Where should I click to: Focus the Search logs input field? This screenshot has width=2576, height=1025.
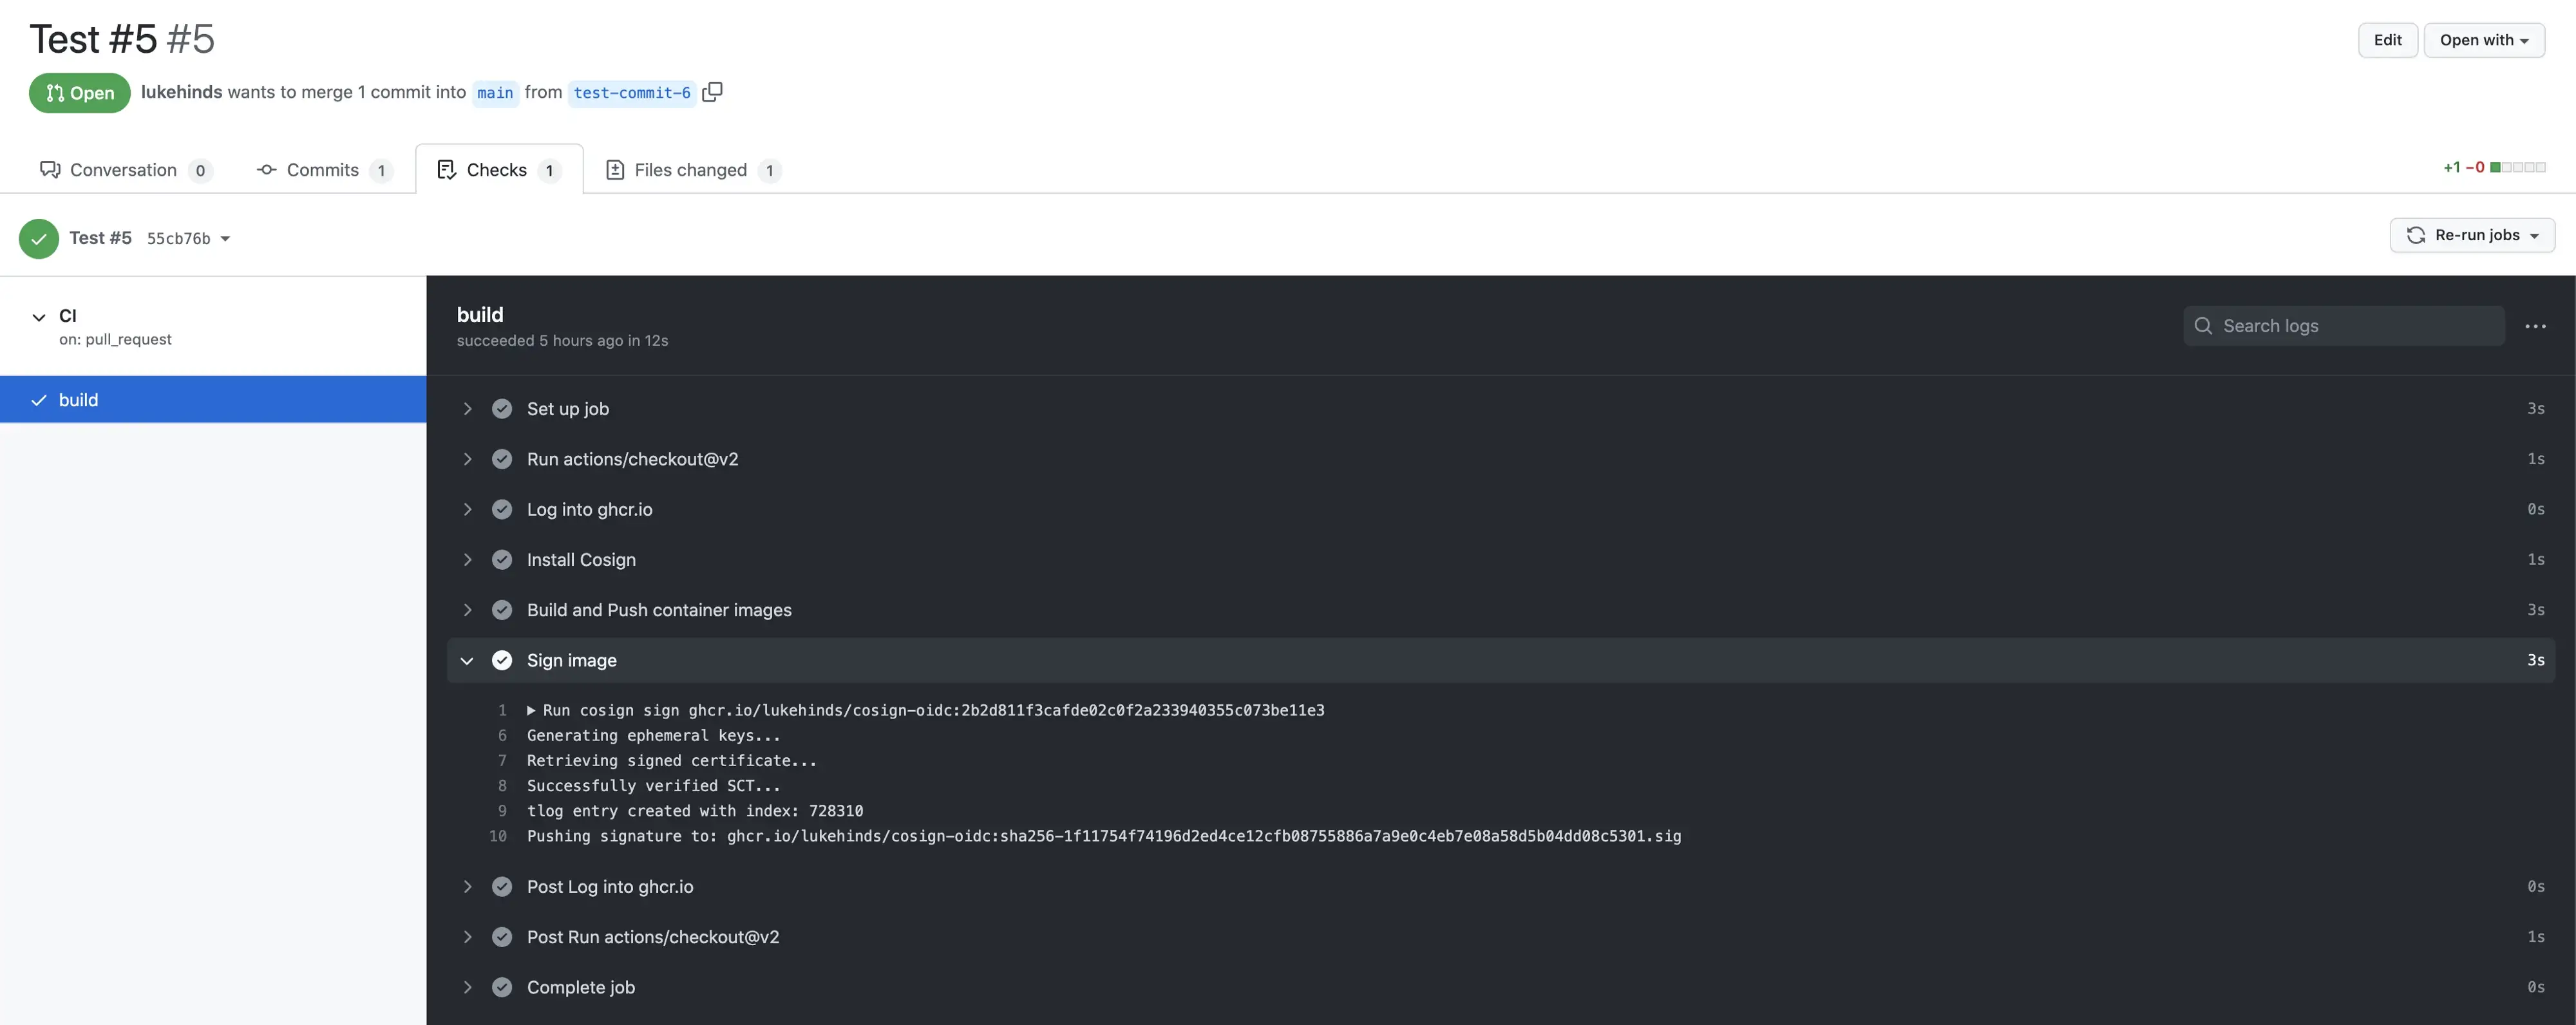pyautogui.click(x=2344, y=326)
